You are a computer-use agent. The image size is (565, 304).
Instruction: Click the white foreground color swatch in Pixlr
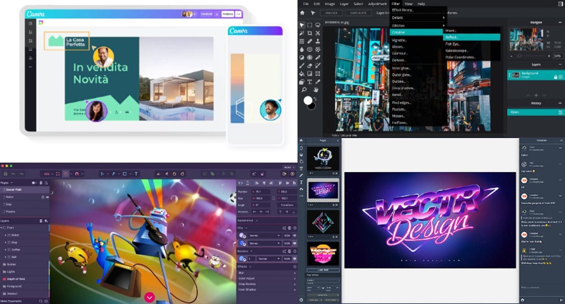[308, 101]
